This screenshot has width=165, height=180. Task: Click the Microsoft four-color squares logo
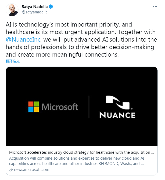tap(34, 106)
